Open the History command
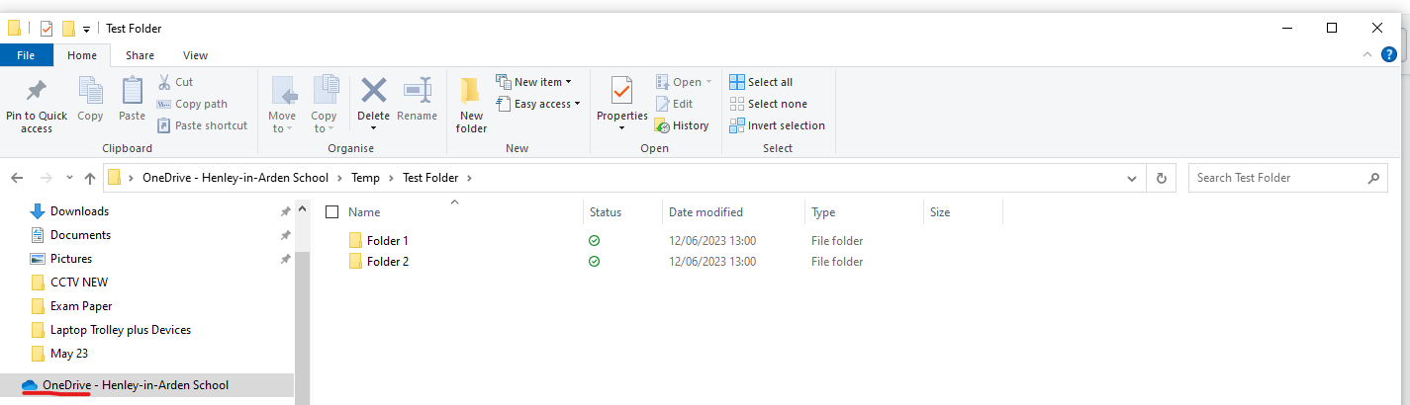 pos(682,125)
